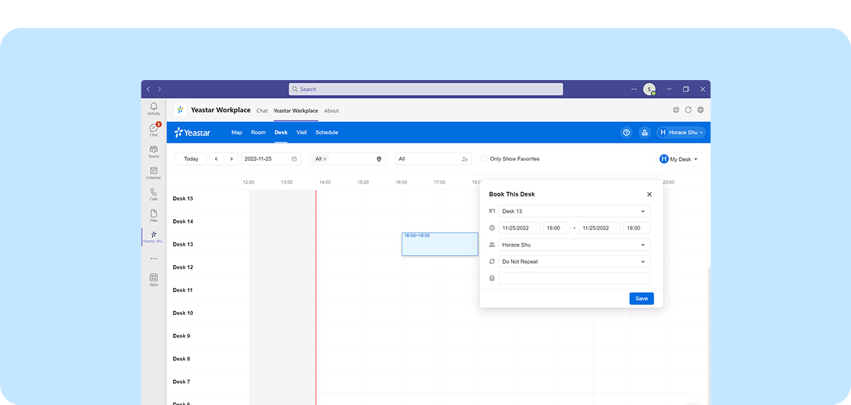Select the Yeastar Workplace tab
The height and width of the screenshot is (405, 851).
(296, 111)
